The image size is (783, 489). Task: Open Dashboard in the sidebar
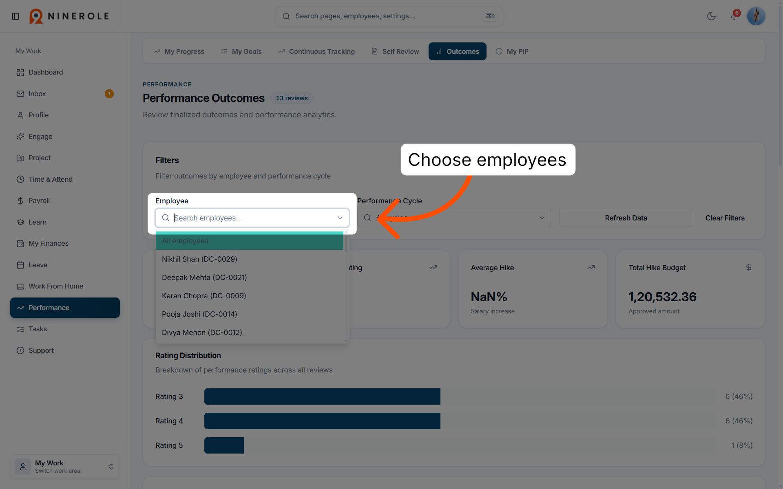coord(65,72)
